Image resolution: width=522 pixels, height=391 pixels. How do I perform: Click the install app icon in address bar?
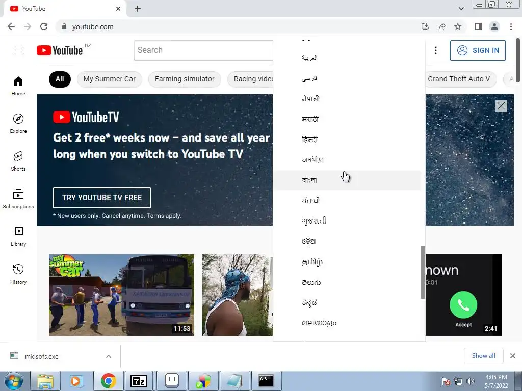tap(425, 26)
